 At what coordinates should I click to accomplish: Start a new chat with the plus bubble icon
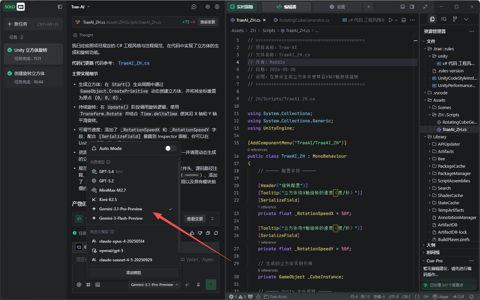point(194,7)
